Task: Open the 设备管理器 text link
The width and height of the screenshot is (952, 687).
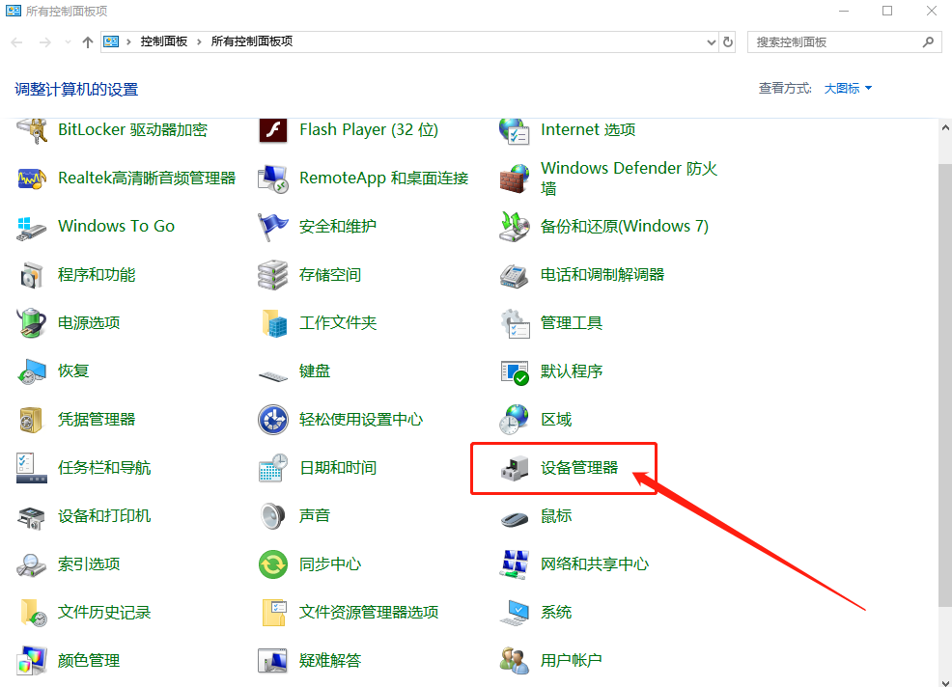Action: pos(579,468)
